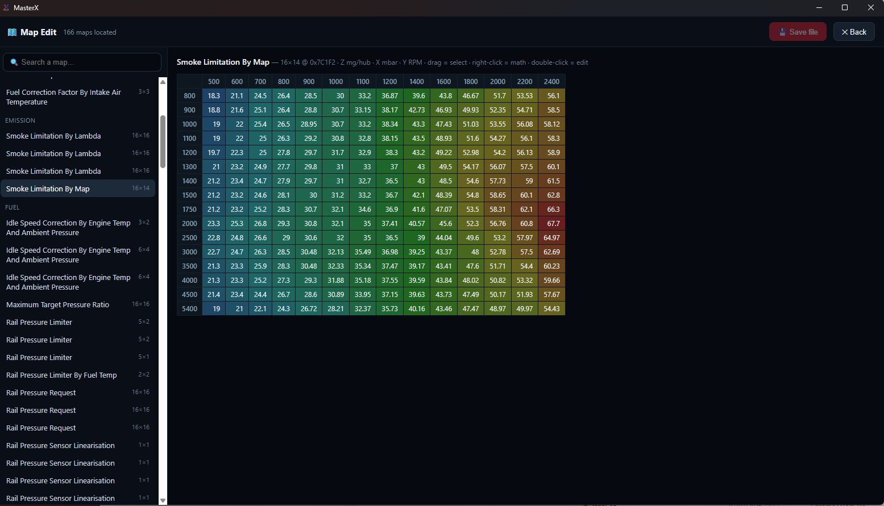The width and height of the screenshot is (884, 506).
Task: Select column header 2400 mbar
Action: 551,82
